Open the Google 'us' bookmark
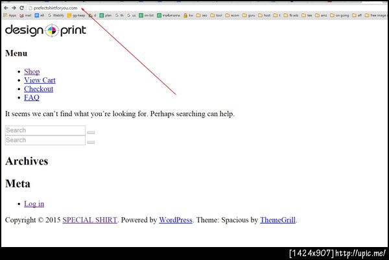This screenshot has height=260, width=389. click(x=131, y=16)
